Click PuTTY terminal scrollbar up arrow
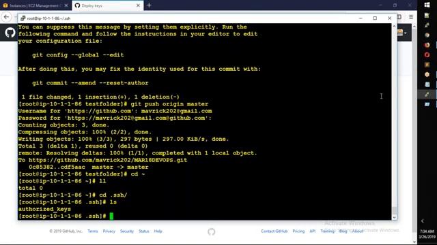437x245 pixels. click(394, 26)
